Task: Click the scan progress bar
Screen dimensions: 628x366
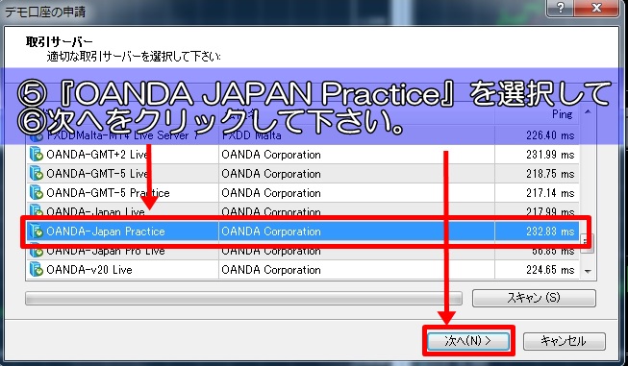Action: coord(243,299)
